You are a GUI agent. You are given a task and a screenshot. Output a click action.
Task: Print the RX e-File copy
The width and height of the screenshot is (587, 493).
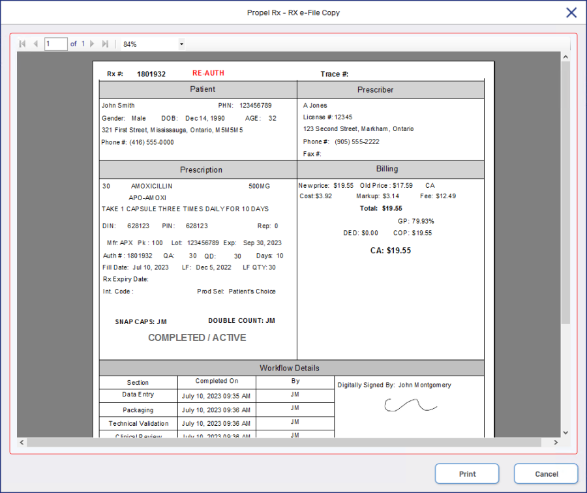click(x=467, y=474)
